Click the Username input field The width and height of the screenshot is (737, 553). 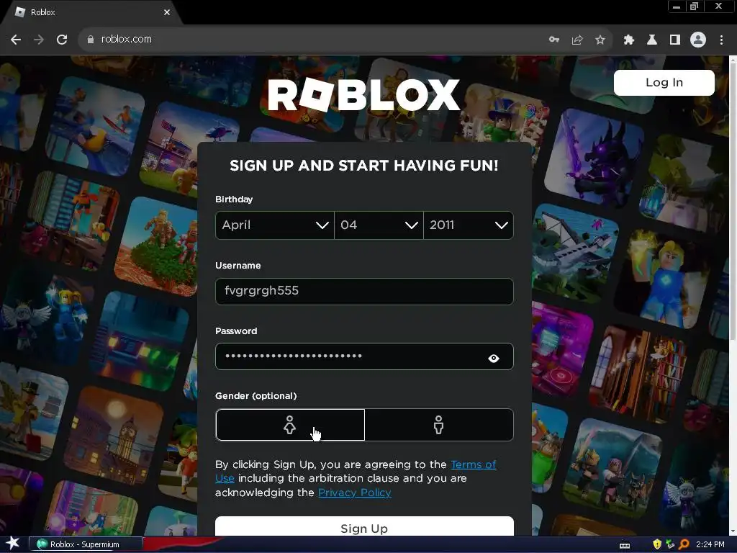pos(364,291)
